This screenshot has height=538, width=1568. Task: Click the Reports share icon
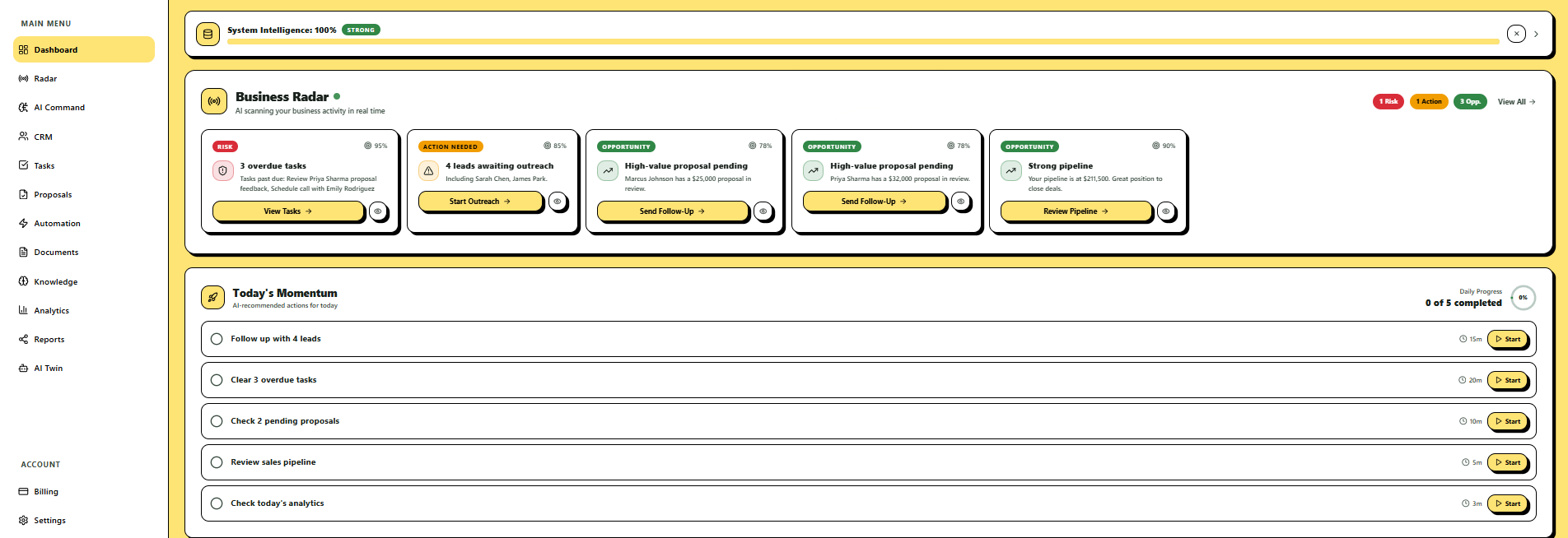[23, 339]
